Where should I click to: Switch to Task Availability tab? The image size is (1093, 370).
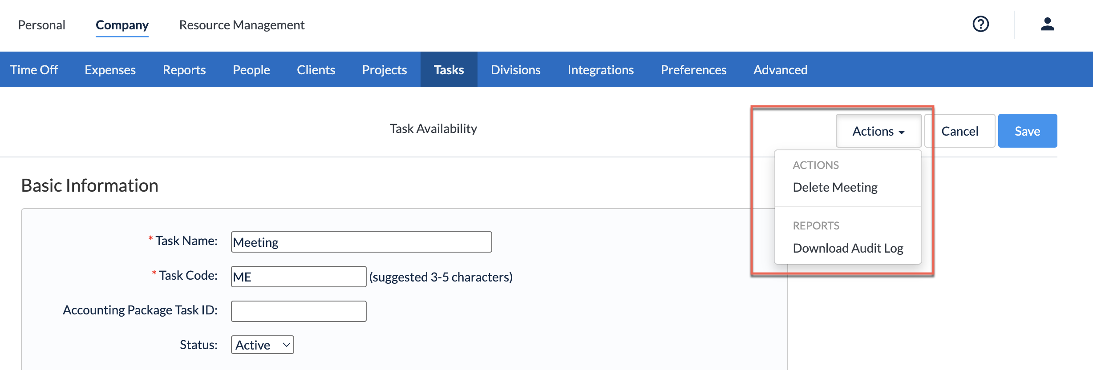click(433, 129)
